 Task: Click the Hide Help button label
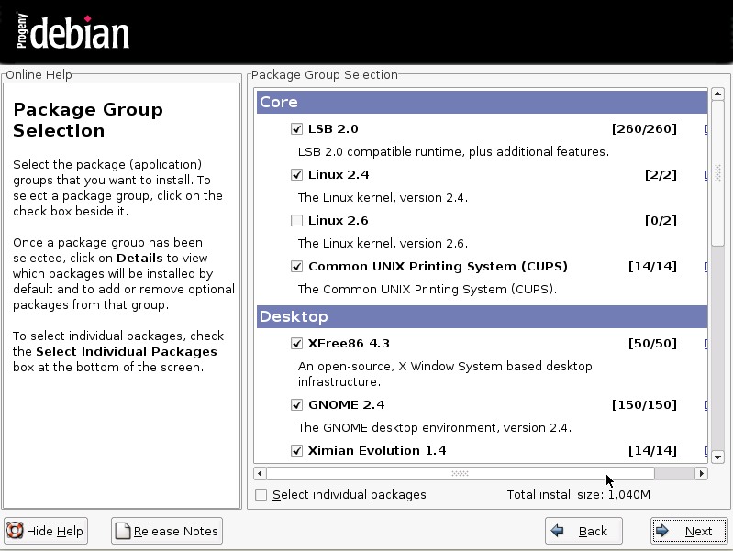(55, 531)
